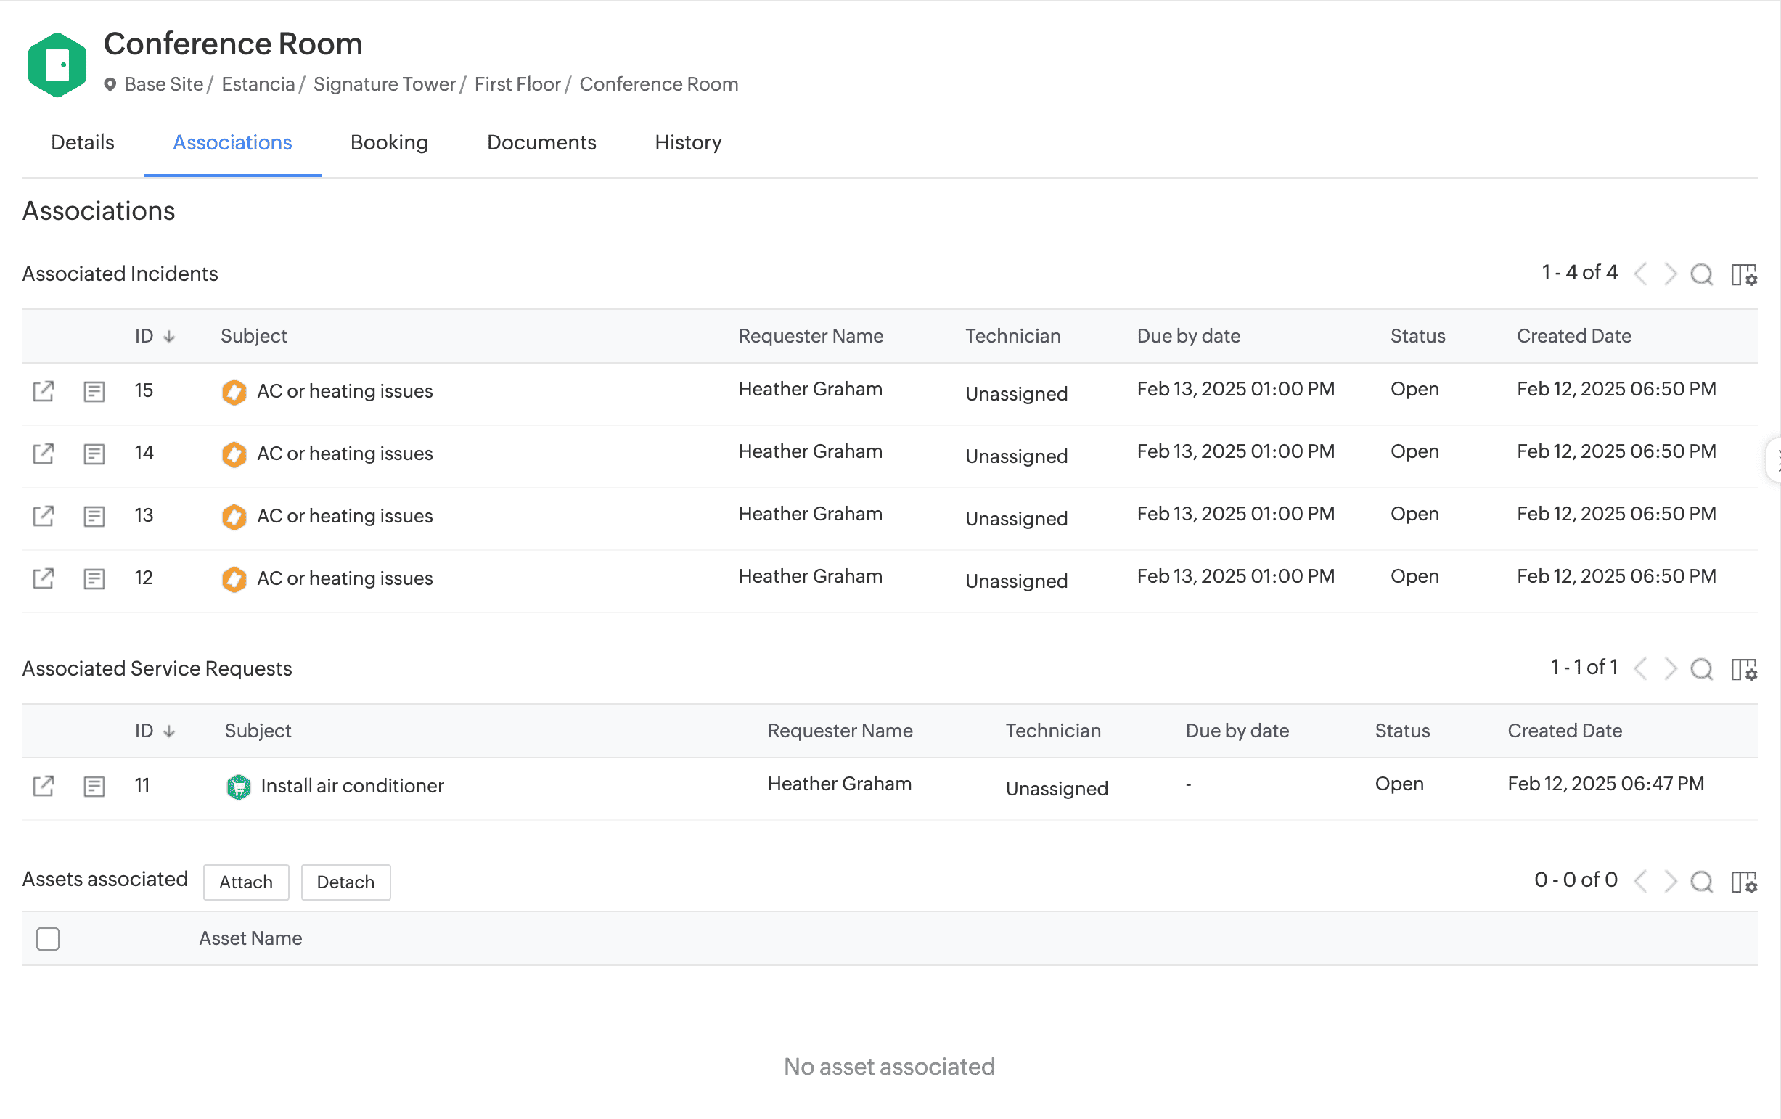Screen dimensions: 1781x1119
Task: Open the Documents tab
Action: point(541,142)
